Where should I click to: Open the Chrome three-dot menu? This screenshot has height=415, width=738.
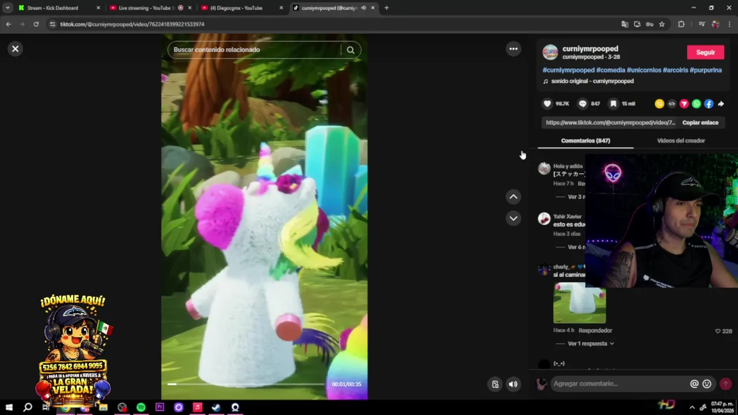(730, 24)
